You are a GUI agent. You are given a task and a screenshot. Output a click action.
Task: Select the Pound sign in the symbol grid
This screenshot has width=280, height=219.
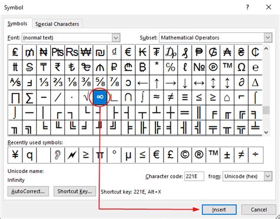15,53
